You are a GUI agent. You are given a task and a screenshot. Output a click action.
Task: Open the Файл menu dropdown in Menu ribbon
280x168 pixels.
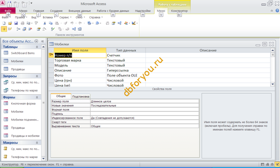tap(6, 17)
